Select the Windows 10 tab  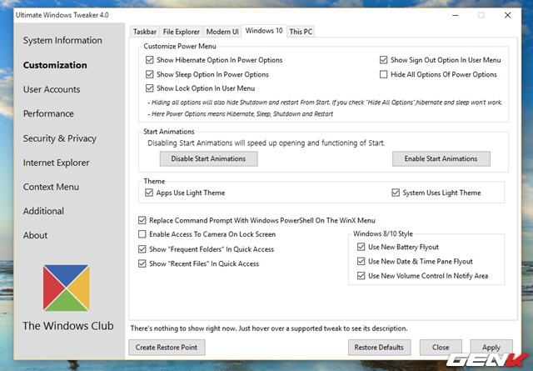pos(264,31)
